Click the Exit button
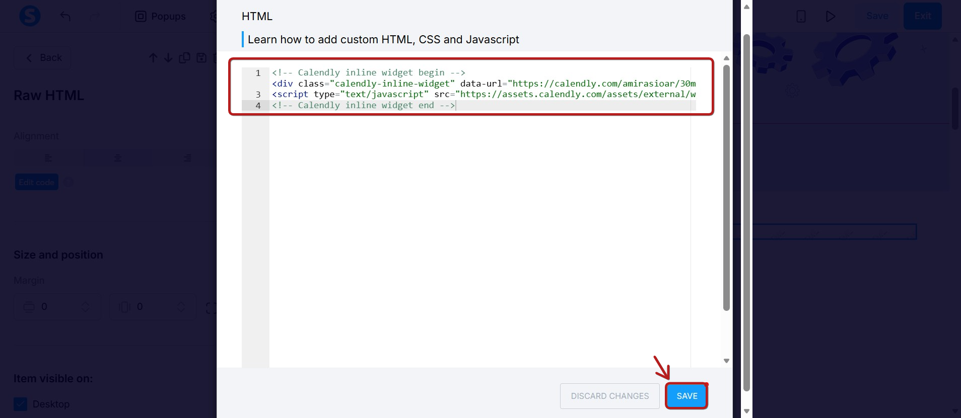 (922, 16)
